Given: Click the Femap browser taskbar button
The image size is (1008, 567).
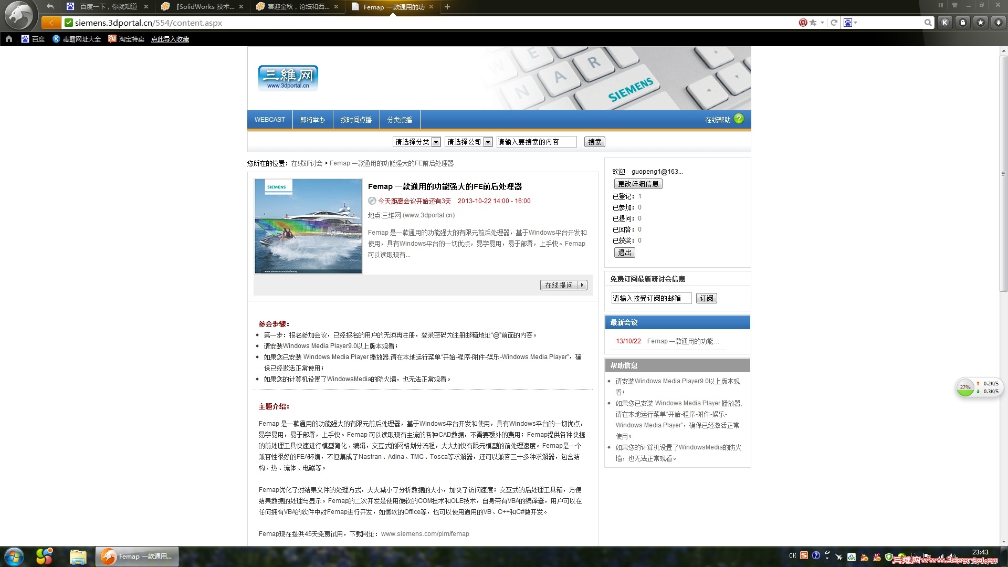Looking at the screenshot, I should pos(137,556).
